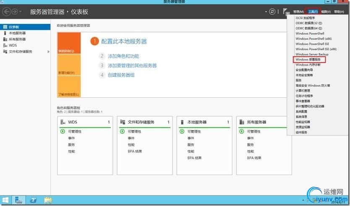Click green status arrow in 文件和存储服务 tile
Viewport: 350px width, 206px height.
[122, 131]
